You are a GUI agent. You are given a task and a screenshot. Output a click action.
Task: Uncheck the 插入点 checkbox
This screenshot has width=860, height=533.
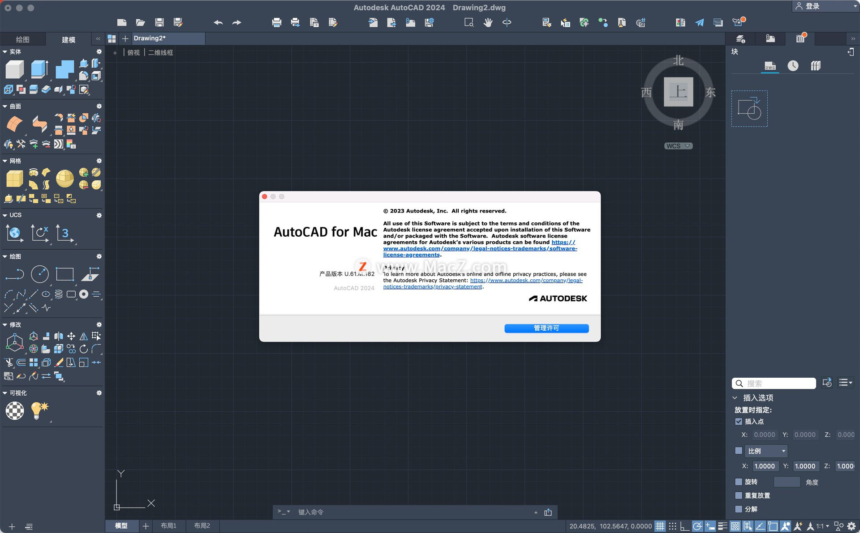[x=739, y=422]
